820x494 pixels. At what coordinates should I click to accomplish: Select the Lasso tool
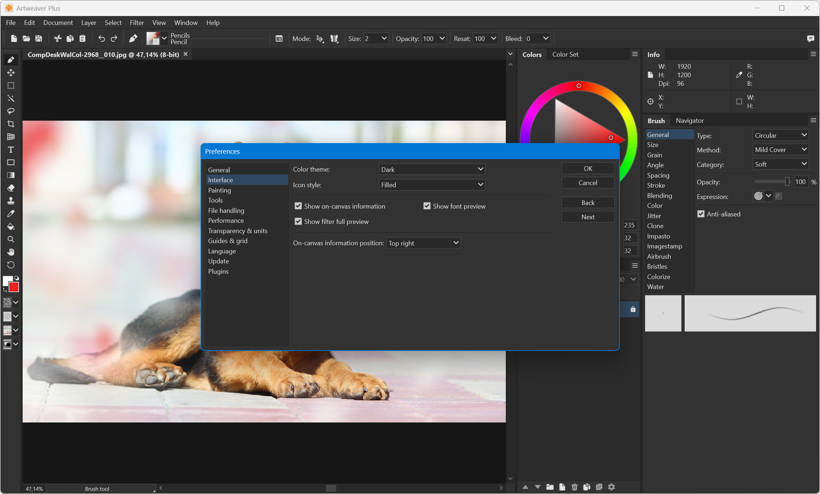(11, 111)
